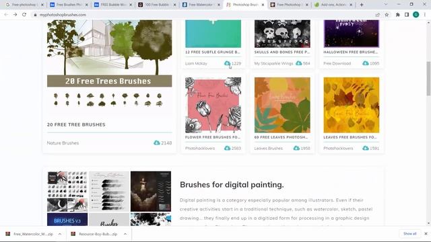The width and height of the screenshot is (431, 242).
Task: Open the teal subtle grunge thumbnail
Action: coord(213,34)
